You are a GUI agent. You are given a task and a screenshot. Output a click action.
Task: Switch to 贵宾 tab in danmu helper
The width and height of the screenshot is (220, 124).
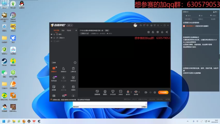201,19
